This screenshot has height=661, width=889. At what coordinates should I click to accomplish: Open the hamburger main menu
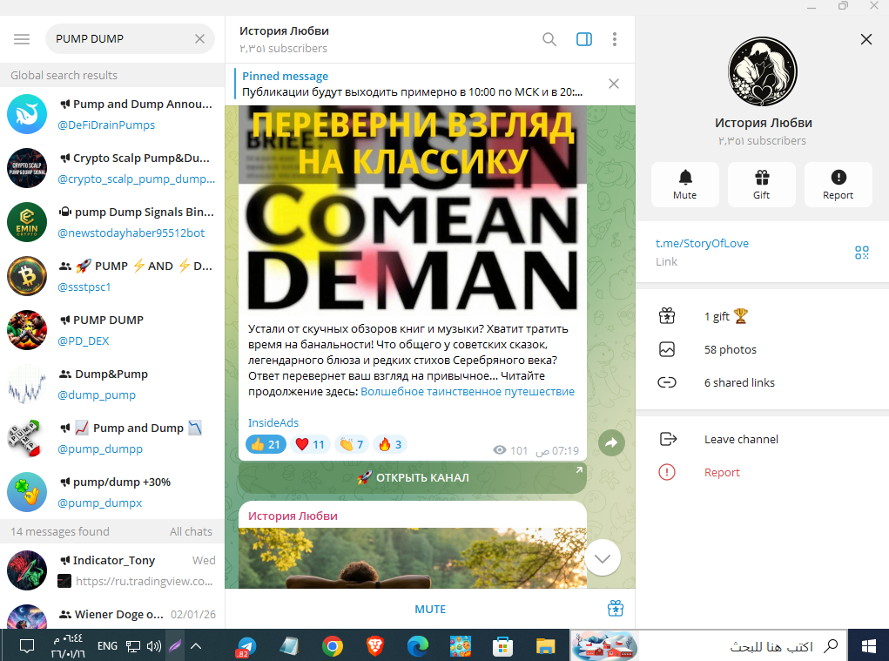tap(22, 39)
